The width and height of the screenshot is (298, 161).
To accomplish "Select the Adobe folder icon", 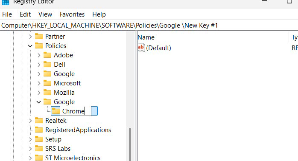I will [47, 55].
